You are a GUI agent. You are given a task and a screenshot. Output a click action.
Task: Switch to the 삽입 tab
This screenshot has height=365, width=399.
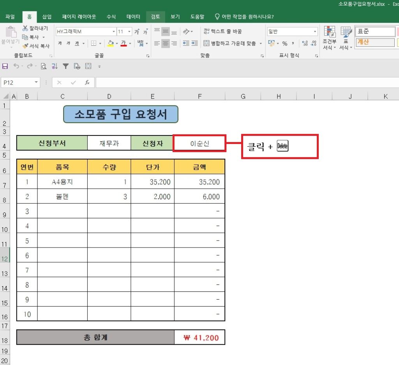tap(47, 17)
